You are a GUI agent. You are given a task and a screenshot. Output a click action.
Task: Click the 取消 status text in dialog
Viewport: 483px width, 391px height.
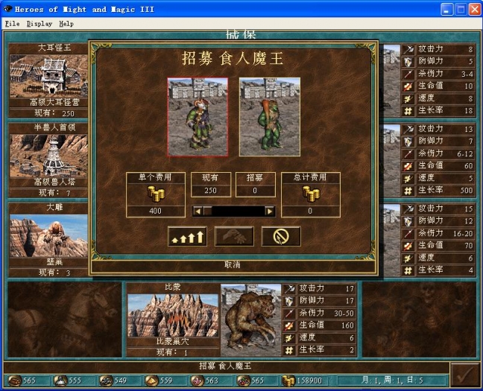233,264
